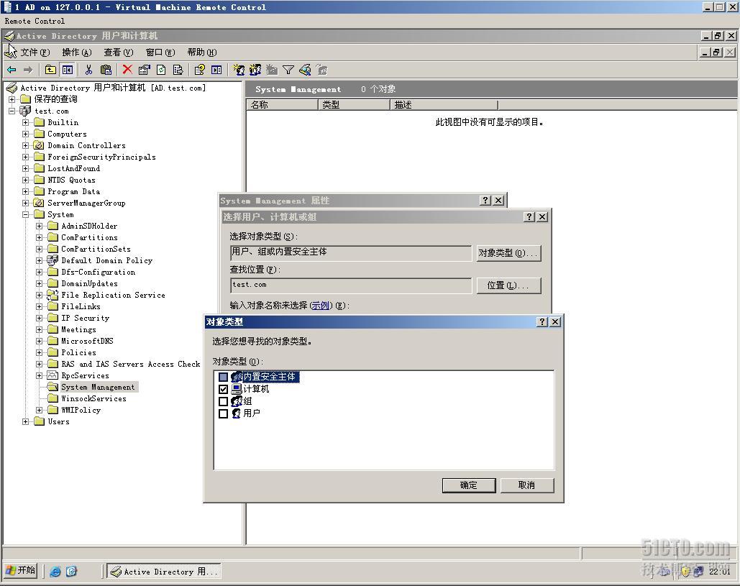Click the Help question mark toolbar icon
The height and width of the screenshot is (586, 740).
(200, 70)
